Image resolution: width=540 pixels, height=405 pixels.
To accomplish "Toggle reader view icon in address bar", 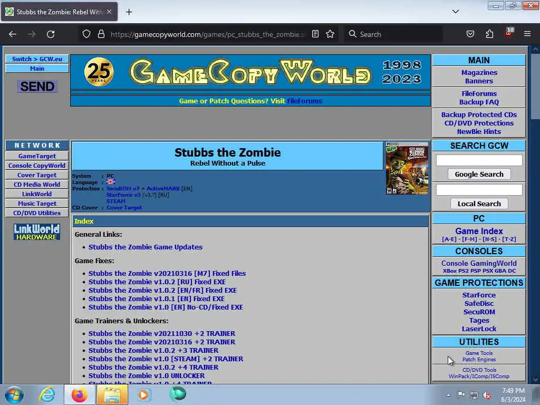I will [x=315, y=34].
